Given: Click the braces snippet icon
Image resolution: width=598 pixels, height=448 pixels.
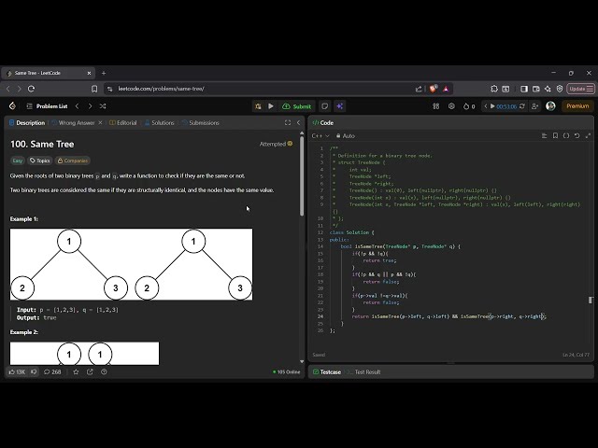Looking at the screenshot, I should point(566,135).
